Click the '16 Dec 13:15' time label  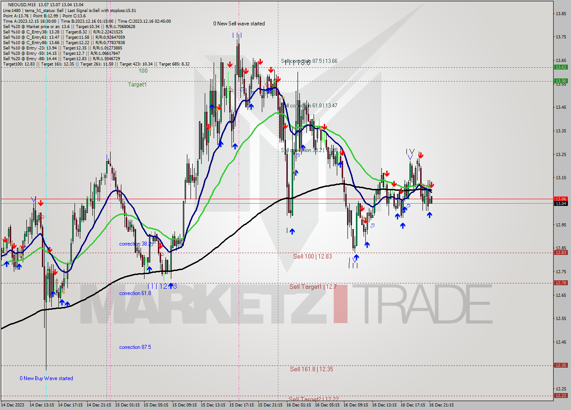[x=385, y=405]
